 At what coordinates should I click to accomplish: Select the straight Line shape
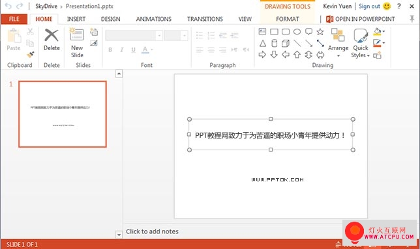tap(297, 44)
